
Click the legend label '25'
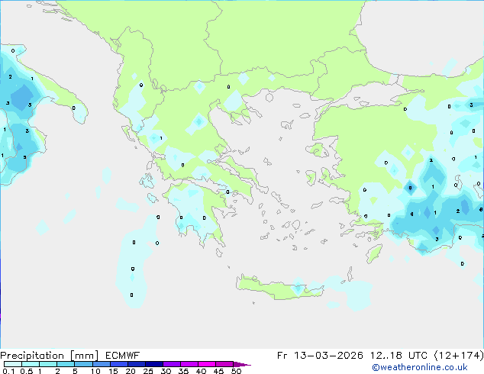pyautogui.click(x=148, y=371)
